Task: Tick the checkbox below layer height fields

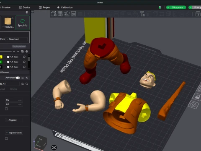Action: [6, 109]
